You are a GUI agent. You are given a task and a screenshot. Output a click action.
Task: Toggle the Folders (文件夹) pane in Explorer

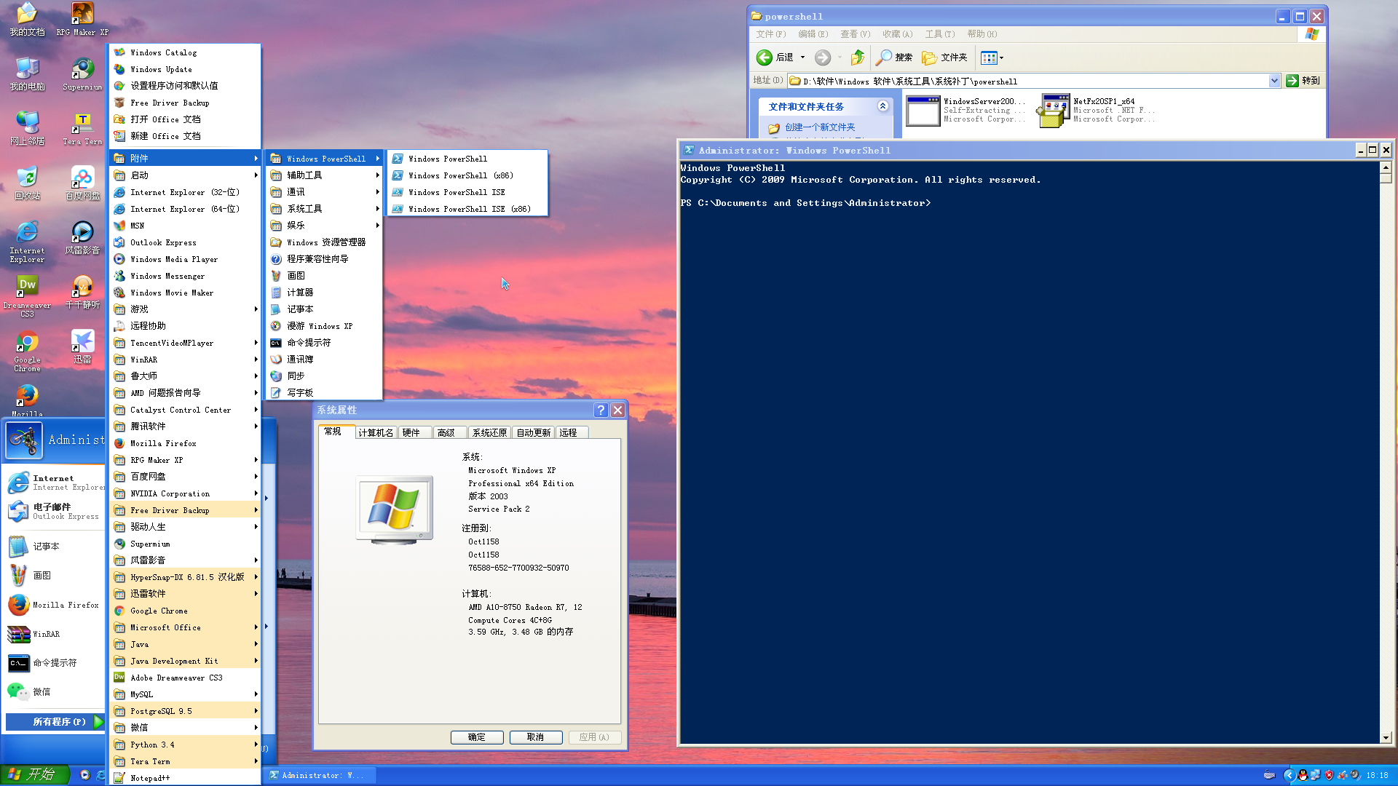[944, 57]
